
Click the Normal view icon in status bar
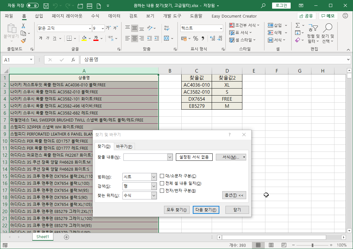click(x=258, y=245)
